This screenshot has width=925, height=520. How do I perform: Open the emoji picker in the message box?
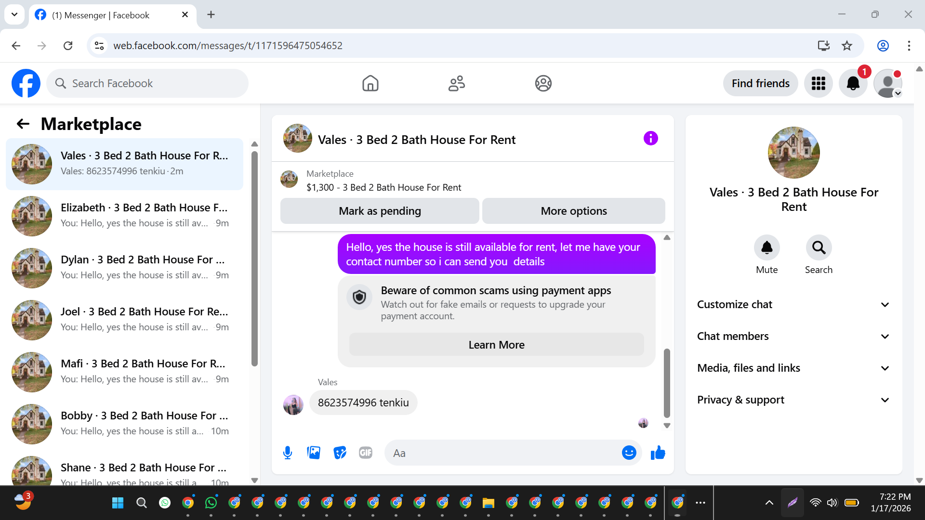pyautogui.click(x=629, y=453)
